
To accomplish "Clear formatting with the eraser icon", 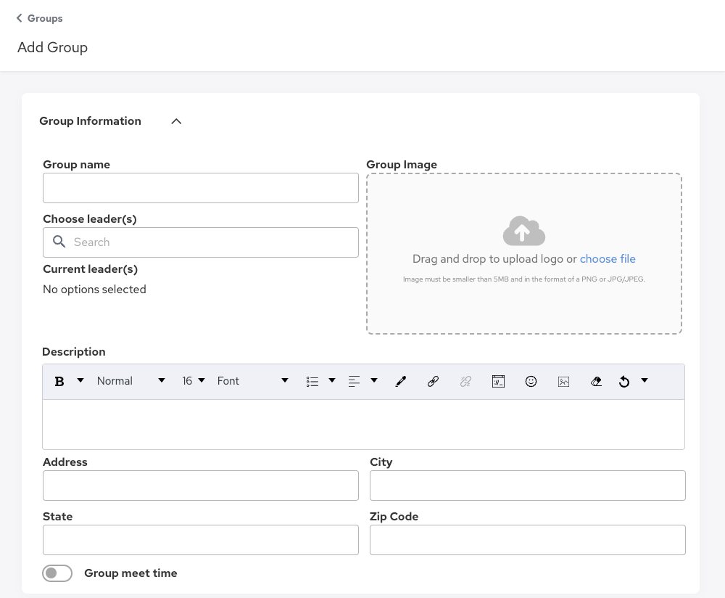I will pos(596,381).
